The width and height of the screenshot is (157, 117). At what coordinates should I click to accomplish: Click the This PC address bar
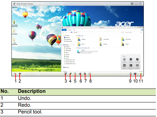tap(97, 32)
